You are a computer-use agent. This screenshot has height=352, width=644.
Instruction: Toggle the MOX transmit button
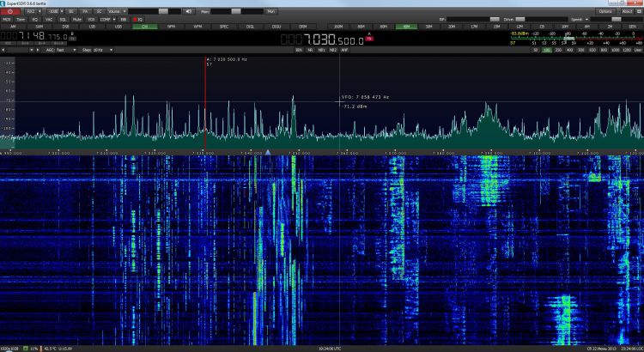tap(7, 19)
